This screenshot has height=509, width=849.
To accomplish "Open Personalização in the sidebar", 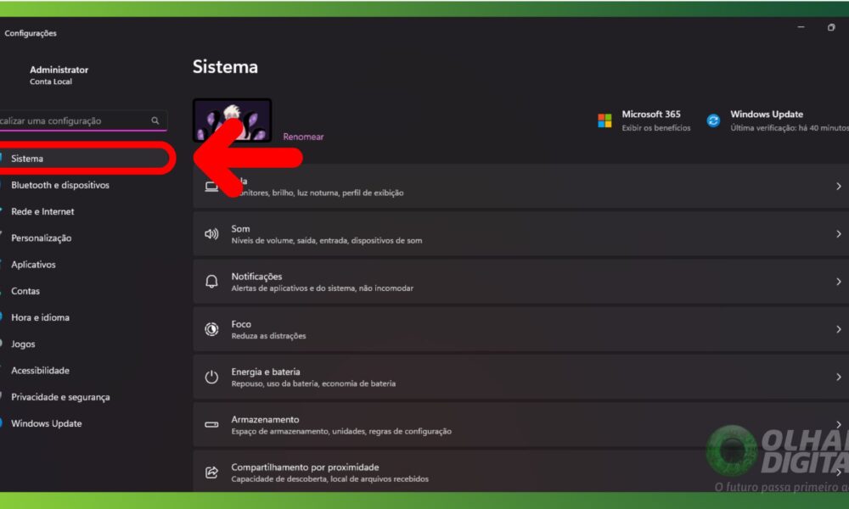I will point(41,238).
